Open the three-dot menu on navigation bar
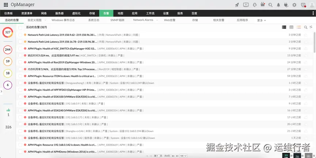This screenshot has height=158, width=316. [313, 13]
